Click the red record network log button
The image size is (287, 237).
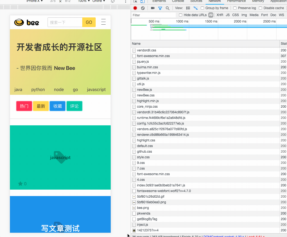click(x=135, y=8)
